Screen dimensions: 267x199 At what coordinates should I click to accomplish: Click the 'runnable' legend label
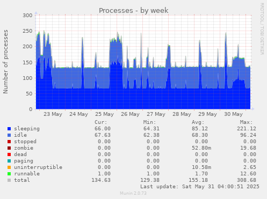(27, 174)
